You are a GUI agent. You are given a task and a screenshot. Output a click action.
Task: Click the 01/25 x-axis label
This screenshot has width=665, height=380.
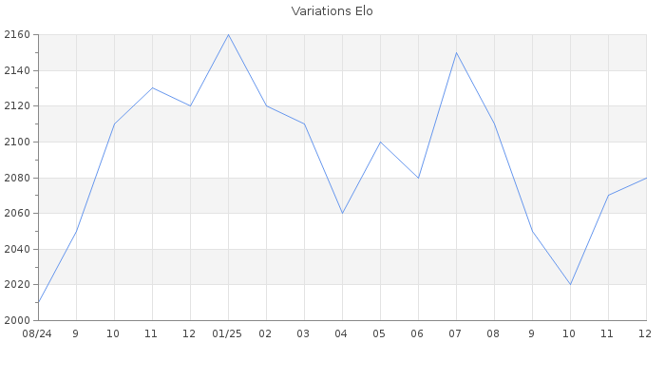pyautogui.click(x=228, y=334)
